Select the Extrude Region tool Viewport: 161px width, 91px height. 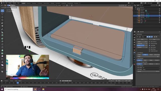(2, 36)
